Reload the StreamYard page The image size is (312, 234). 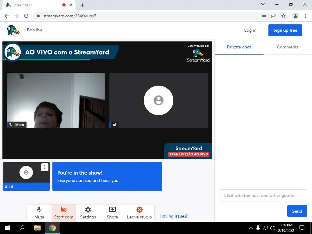pos(26,16)
